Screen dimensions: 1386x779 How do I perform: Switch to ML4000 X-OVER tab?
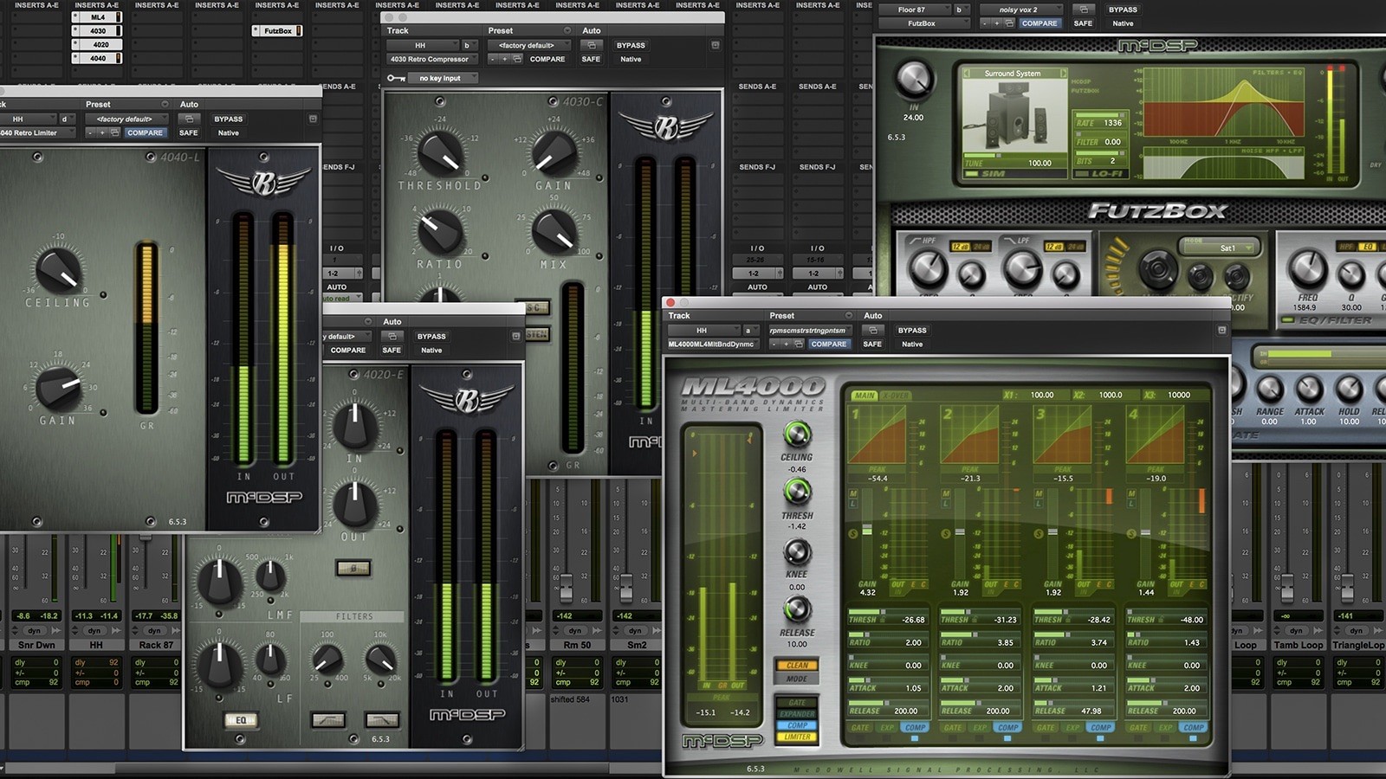[895, 396]
